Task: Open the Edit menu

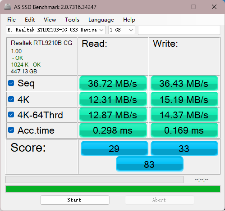Action: tap(30, 20)
